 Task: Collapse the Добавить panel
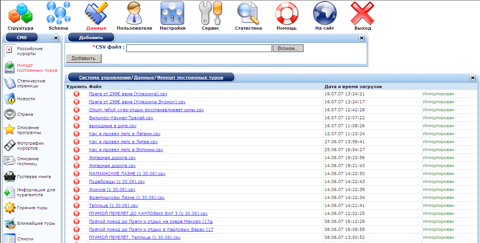tap(361, 38)
